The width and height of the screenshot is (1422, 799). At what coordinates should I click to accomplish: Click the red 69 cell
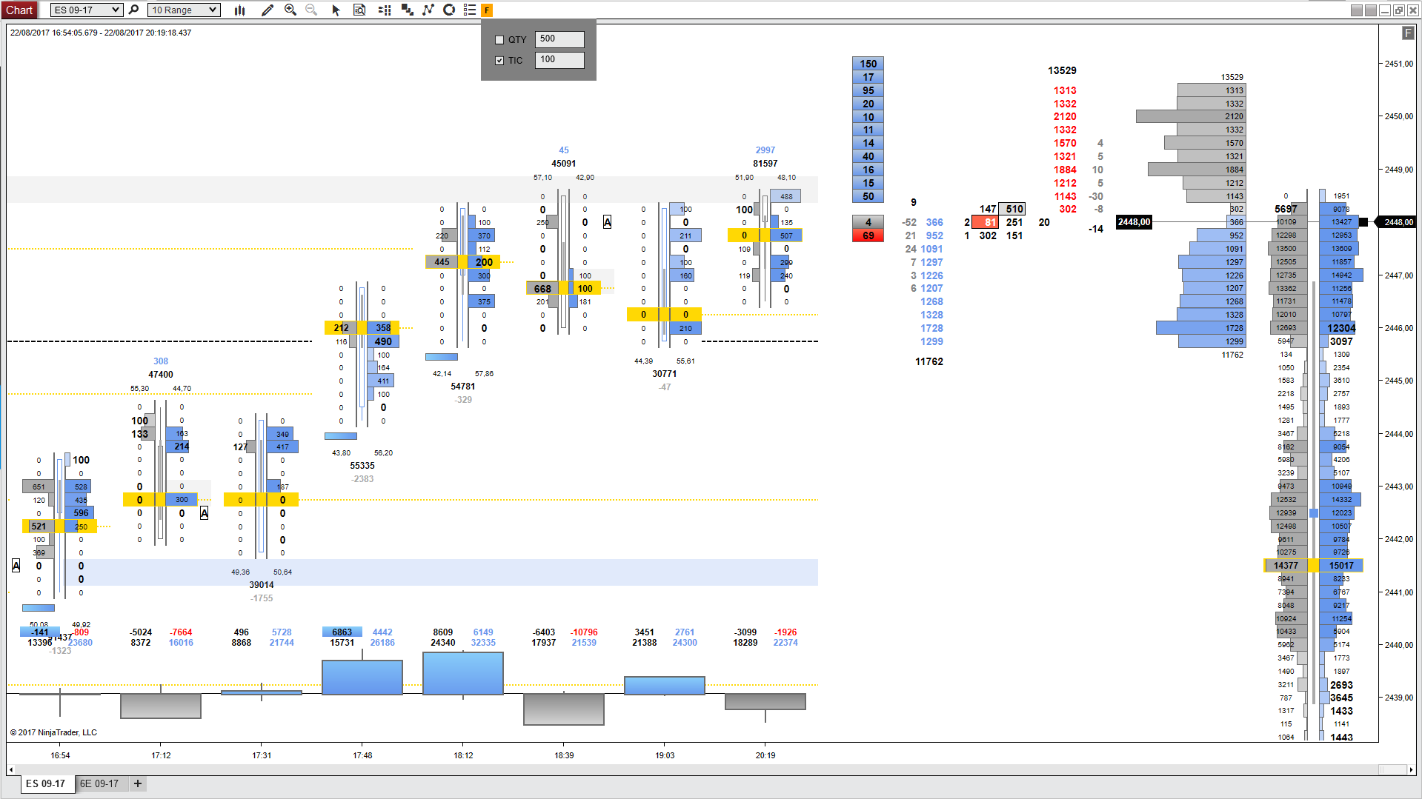tap(868, 235)
